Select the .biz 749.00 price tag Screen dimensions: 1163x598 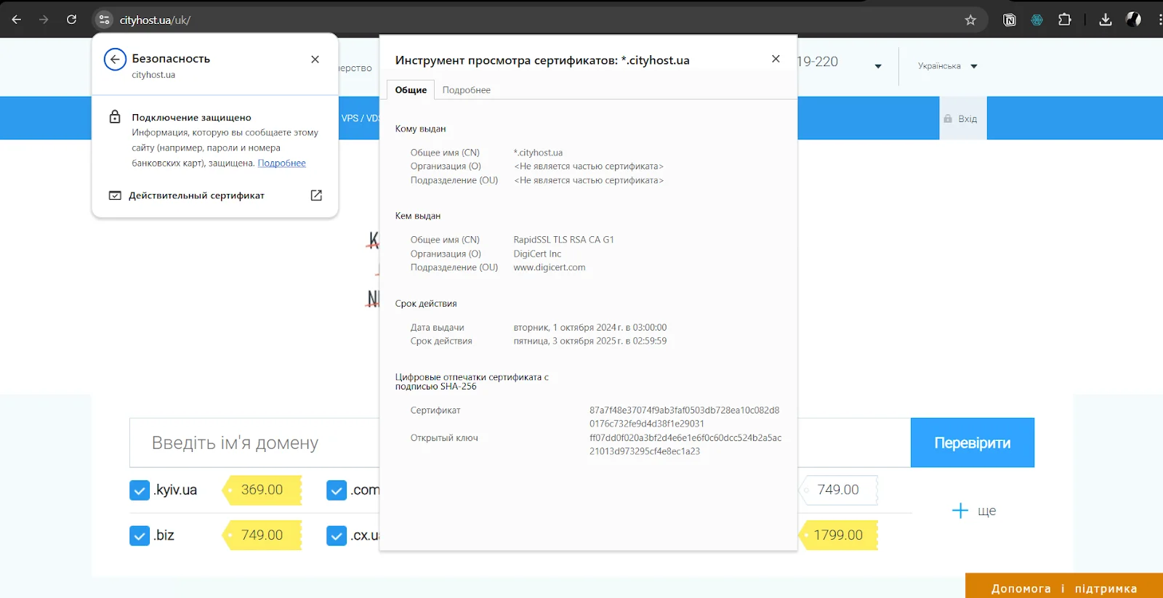tap(262, 536)
